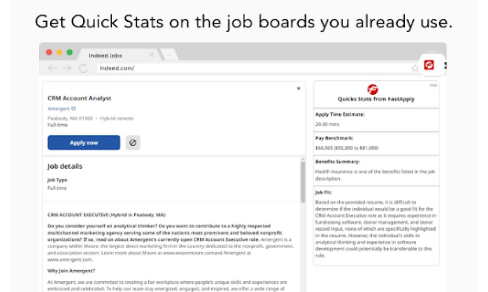
Task: Click the CRM Account Analyst job title
Action: 80,98
